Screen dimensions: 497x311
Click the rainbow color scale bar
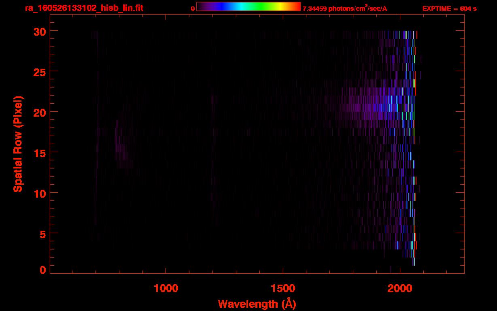[x=248, y=6]
